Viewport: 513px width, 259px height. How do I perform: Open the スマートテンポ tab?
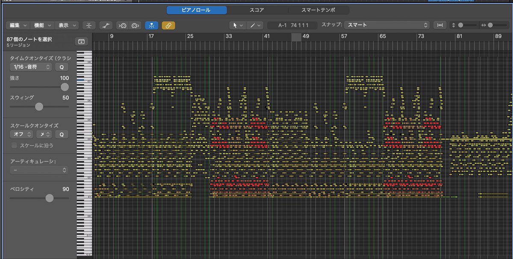pyautogui.click(x=318, y=10)
